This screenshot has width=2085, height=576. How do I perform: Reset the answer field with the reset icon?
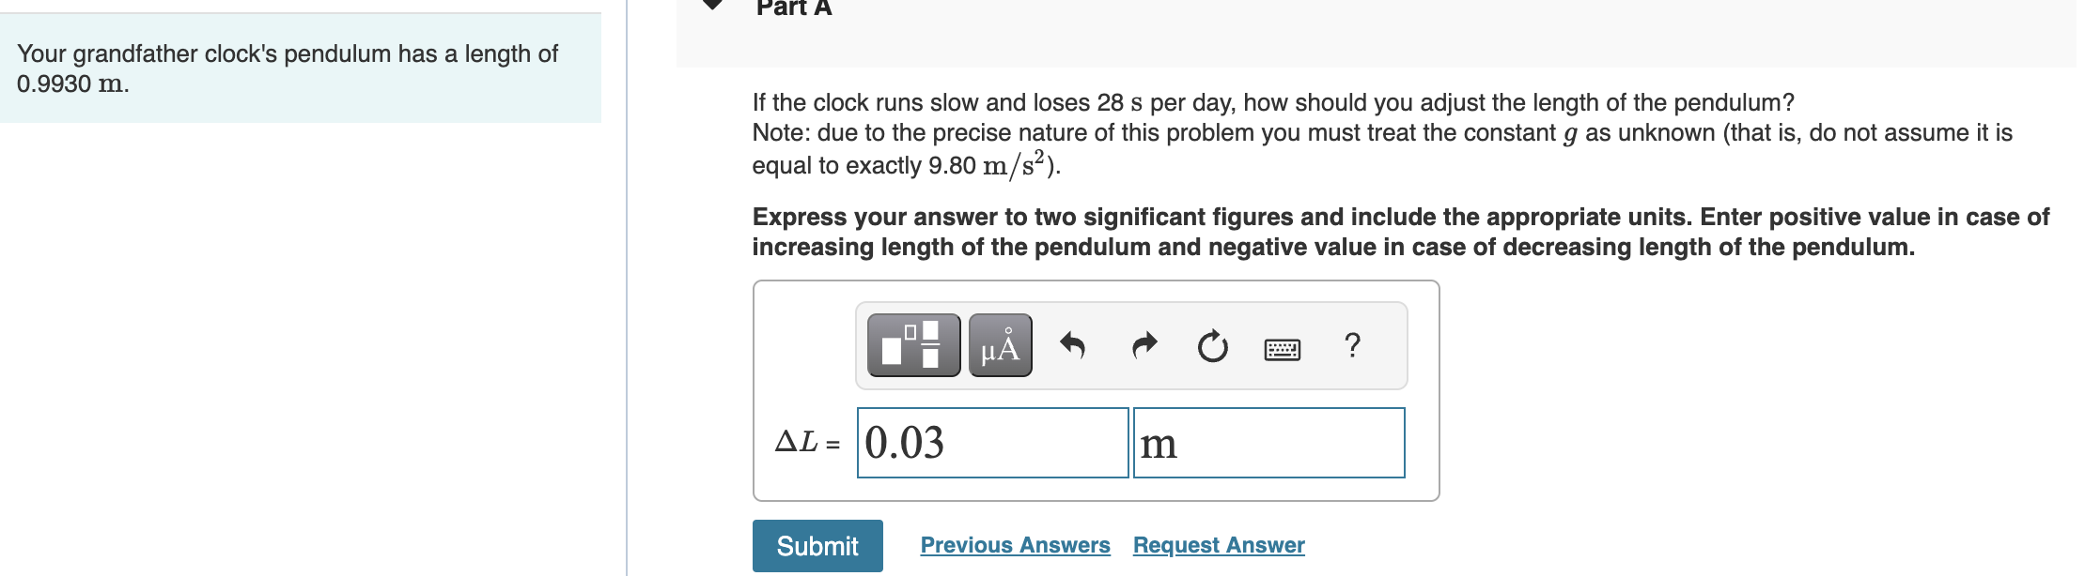(x=1213, y=345)
